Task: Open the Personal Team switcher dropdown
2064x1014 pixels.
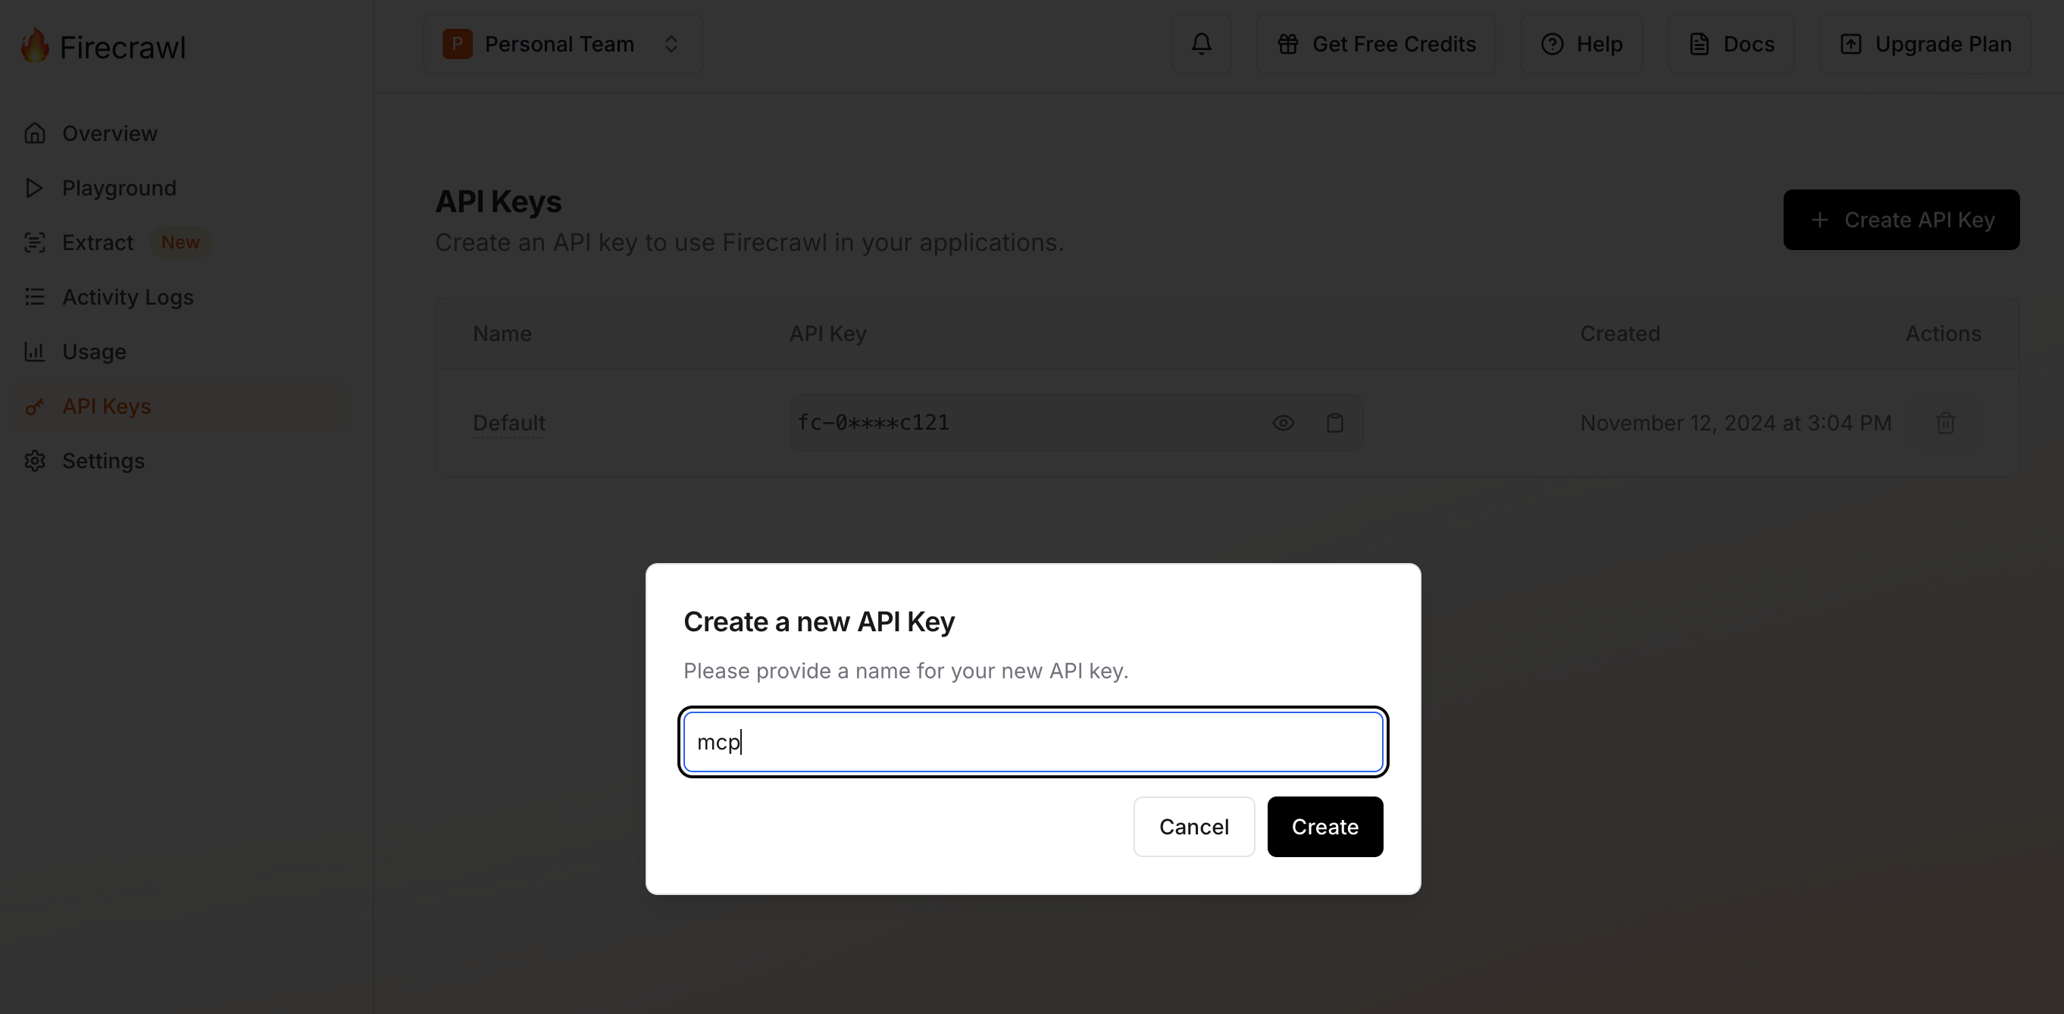Action: [x=561, y=44]
